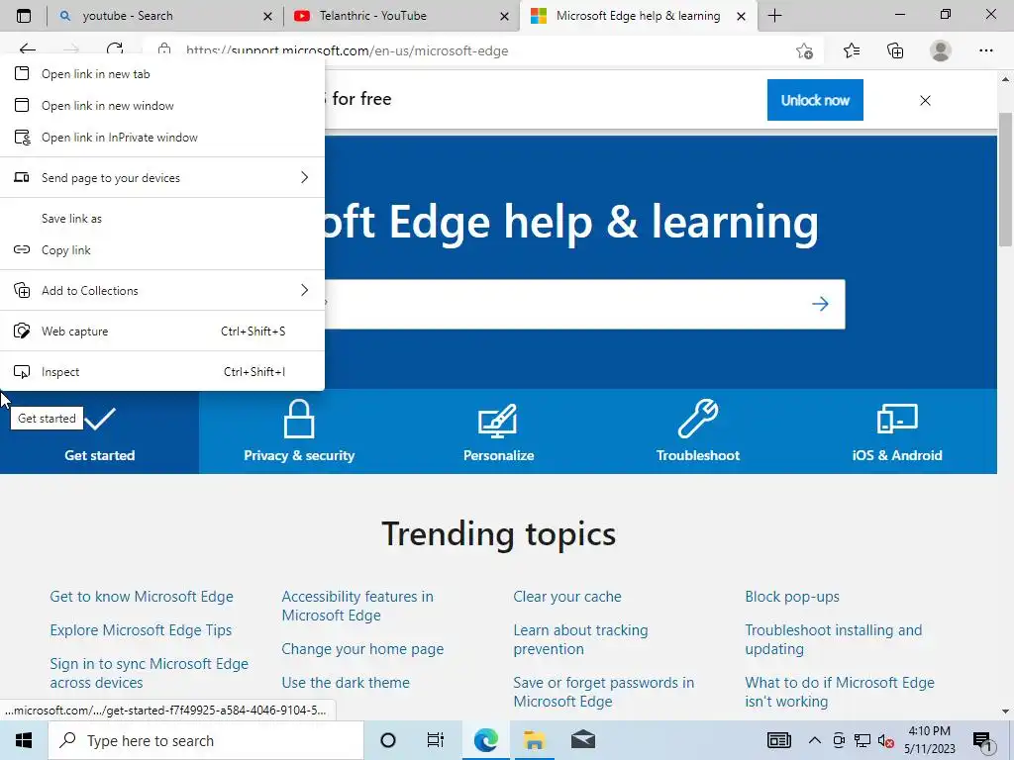This screenshot has width=1014, height=760.
Task: Open Troubleshoot installing and updating link
Action: [x=834, y=639]
